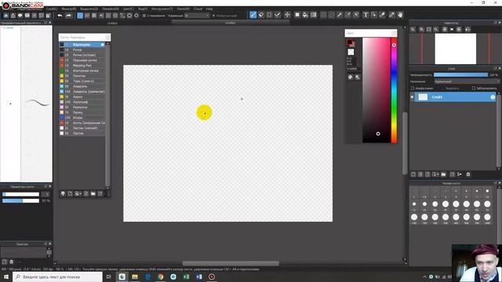Select the Bucket fill tool
502x282 pixels.
[305, 15]
